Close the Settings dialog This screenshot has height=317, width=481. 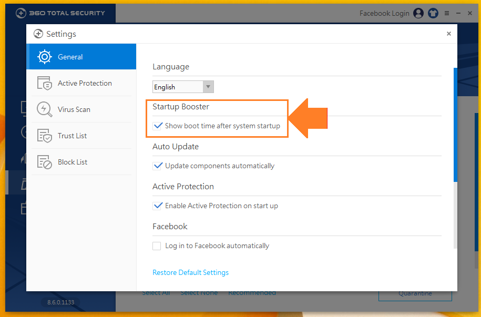pos(449,34)
